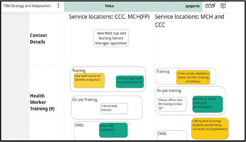Screen dimensions: 246x142
Task: Select the New Med Sup and Nursing note
Action: [x=111, y=38]
